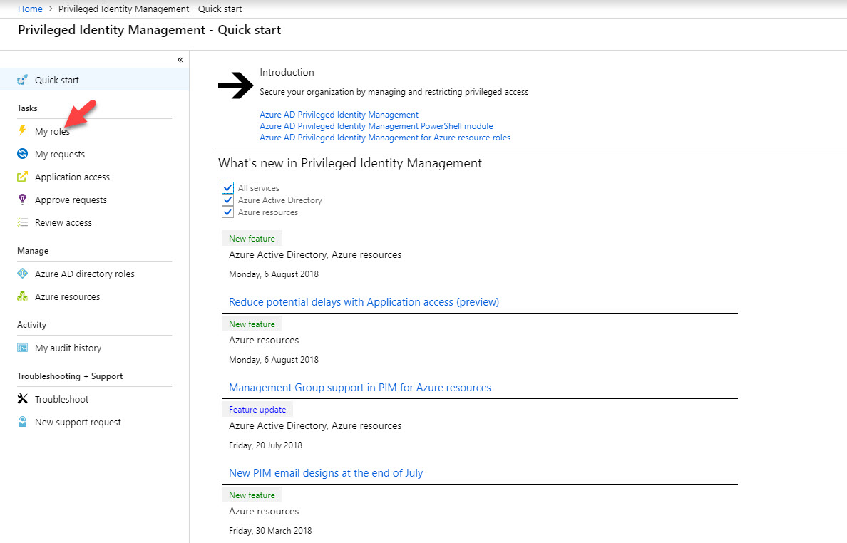This screenshot has height=543, width=847.
Task: Click the Quick start rocket icon
Action: (22, 80)
